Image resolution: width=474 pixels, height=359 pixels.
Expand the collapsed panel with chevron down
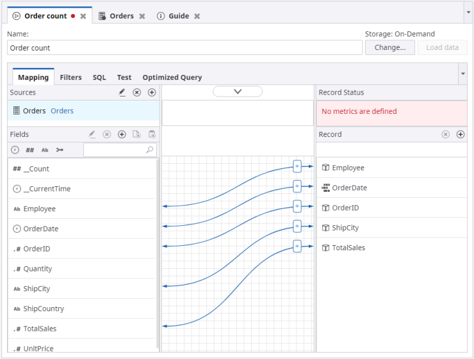(238, 92)
